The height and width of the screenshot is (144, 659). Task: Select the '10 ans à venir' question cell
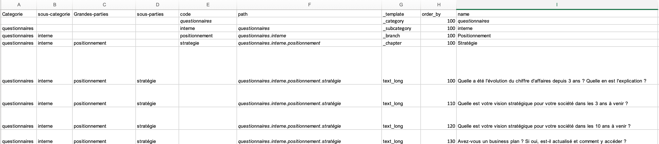557,119
